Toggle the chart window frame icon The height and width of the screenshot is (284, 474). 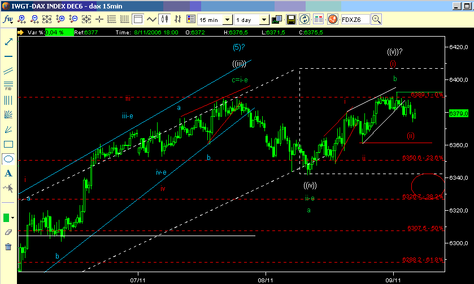pos(138,20)
